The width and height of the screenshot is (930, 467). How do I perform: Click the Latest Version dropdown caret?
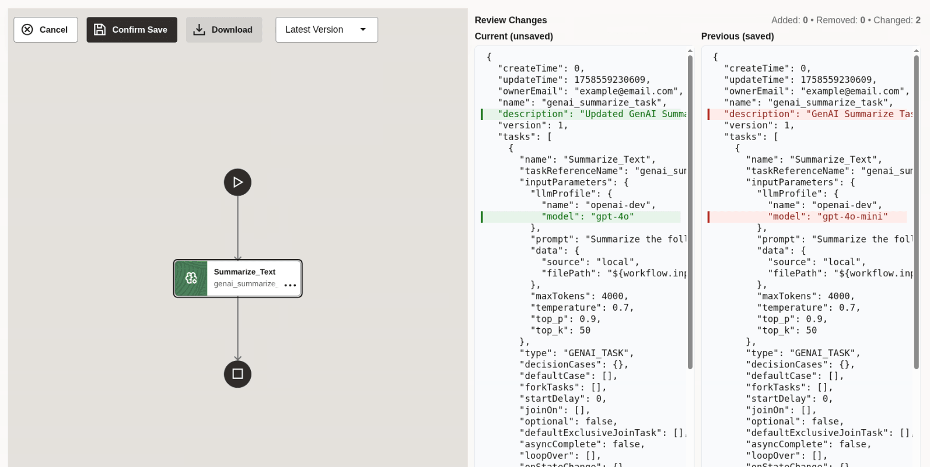[x=363, y=30]
